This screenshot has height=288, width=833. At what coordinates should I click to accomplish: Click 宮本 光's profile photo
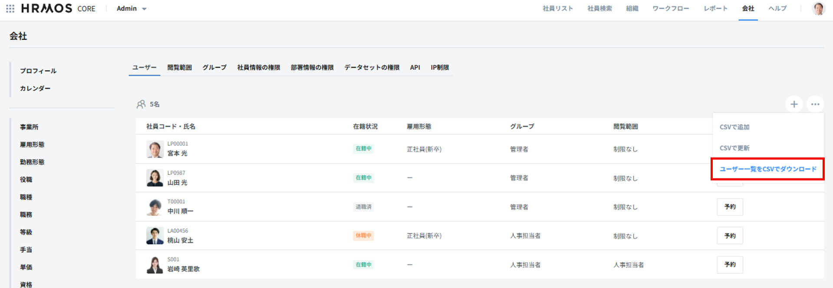pos(155,149)
